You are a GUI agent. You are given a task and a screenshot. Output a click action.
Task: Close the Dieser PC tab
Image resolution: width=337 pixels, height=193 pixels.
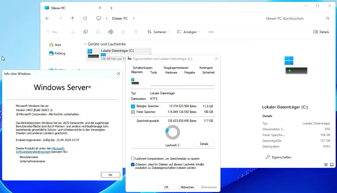(100, 8)
